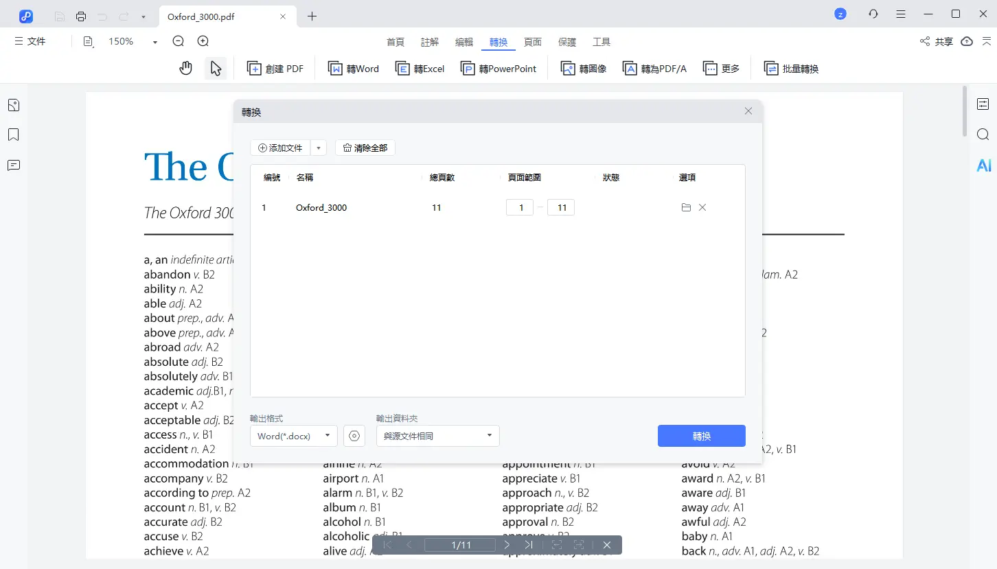Open the AI assistant in right sidebar
This screenshot has height=569, width=997.
(x=983, y=165)
